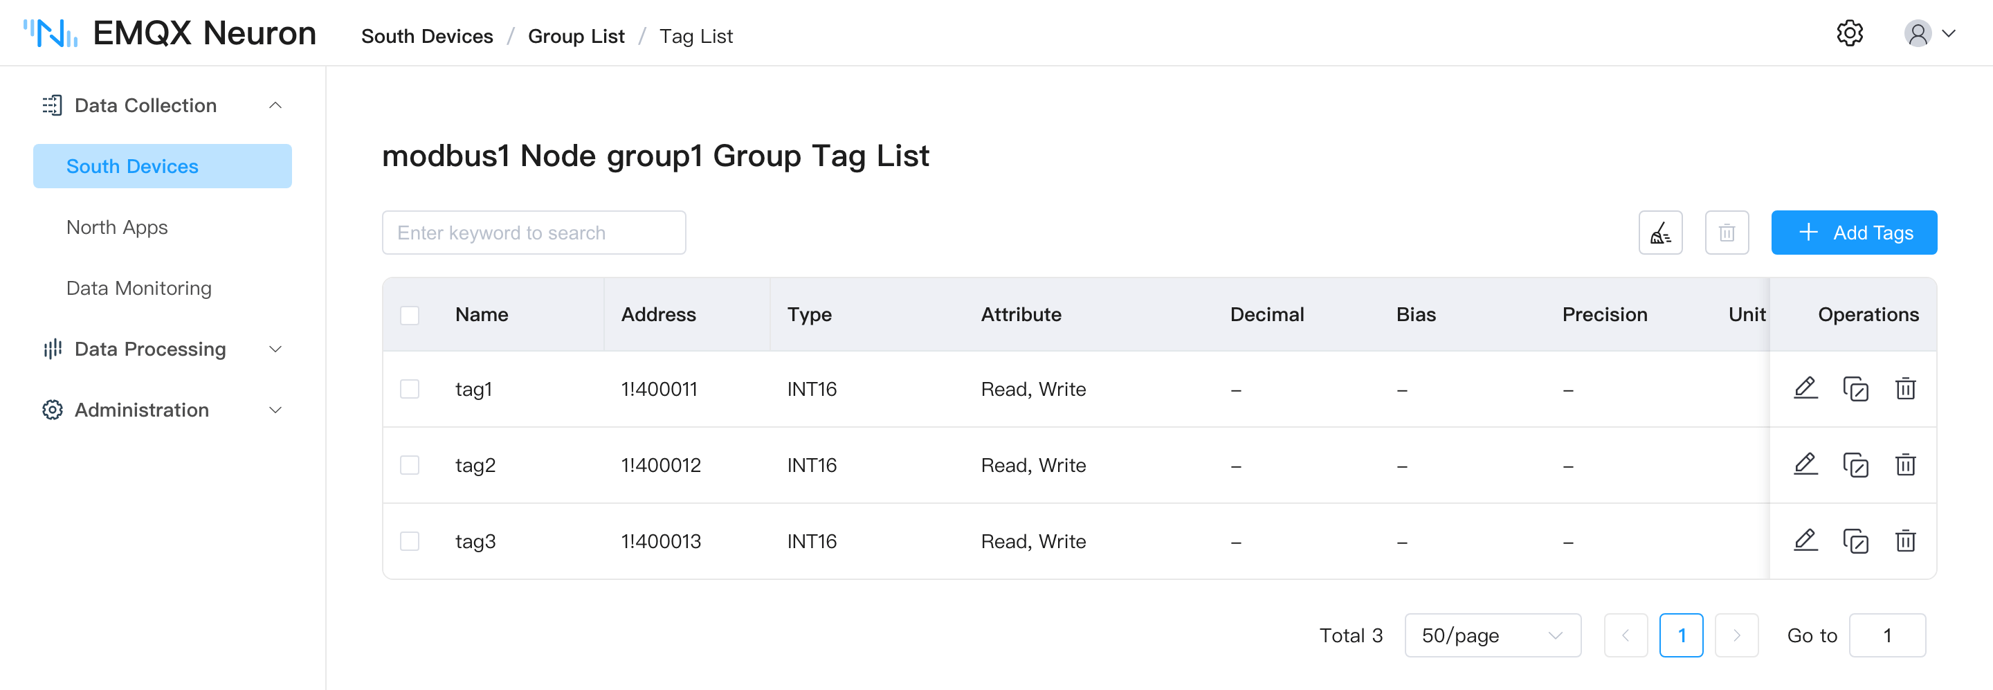Image resolution: width=1993 pixels, height=690 pixels.
Task: Click the Add Tags button
Action: [1854, 233]
